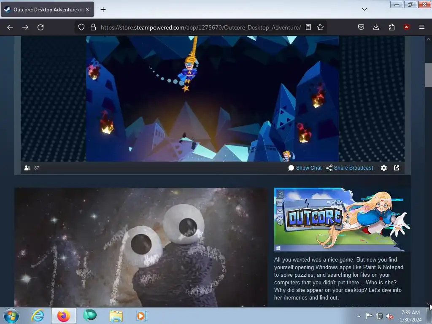Share the broadcast
The image size is (432, 324).
click(x=349, y=168)
